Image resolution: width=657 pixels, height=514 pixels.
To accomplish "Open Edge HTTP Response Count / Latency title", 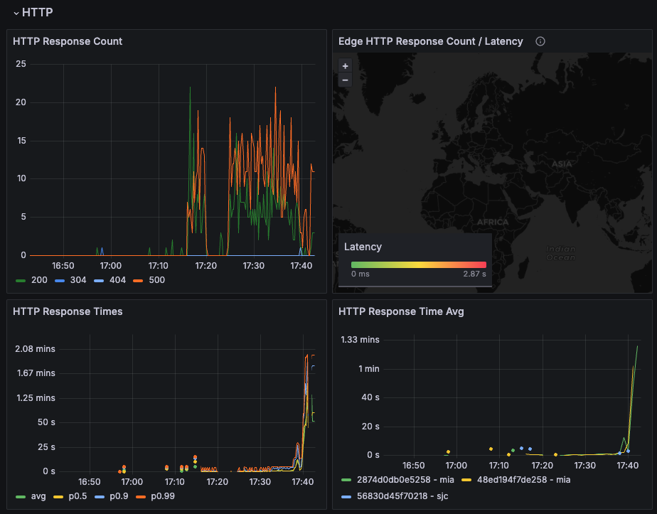I will pos(430,41).
